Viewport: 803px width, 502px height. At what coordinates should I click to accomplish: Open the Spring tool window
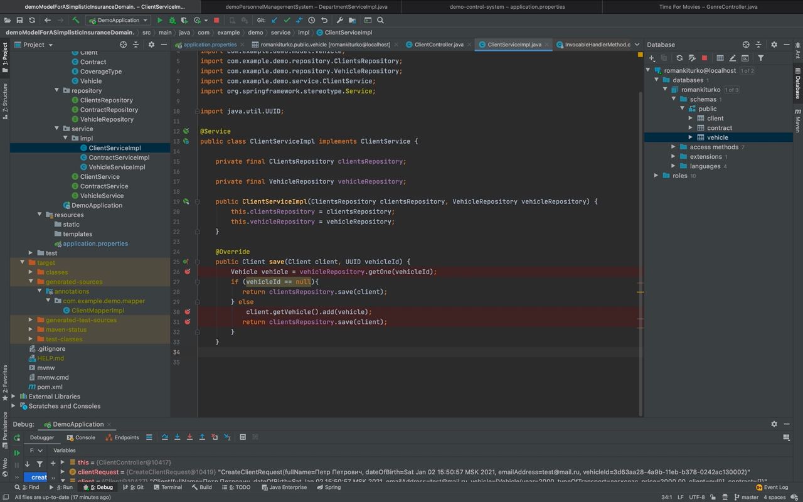(329, 487)
